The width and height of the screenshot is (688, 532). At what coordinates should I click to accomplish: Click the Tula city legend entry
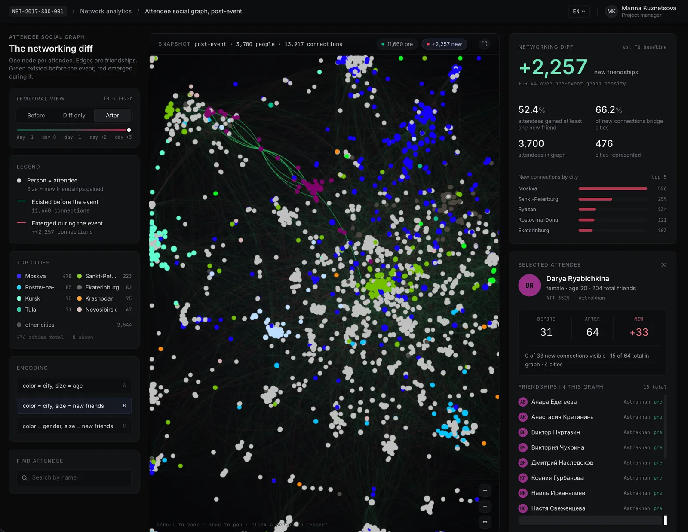(44, 310)
